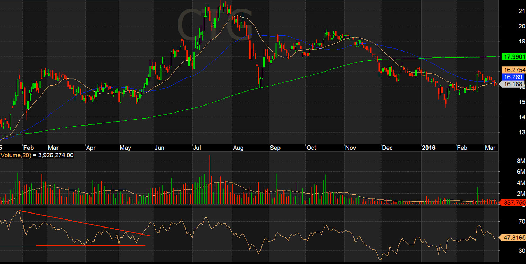
Task: Click the tallest red volume bar in July
Action: 210,175
